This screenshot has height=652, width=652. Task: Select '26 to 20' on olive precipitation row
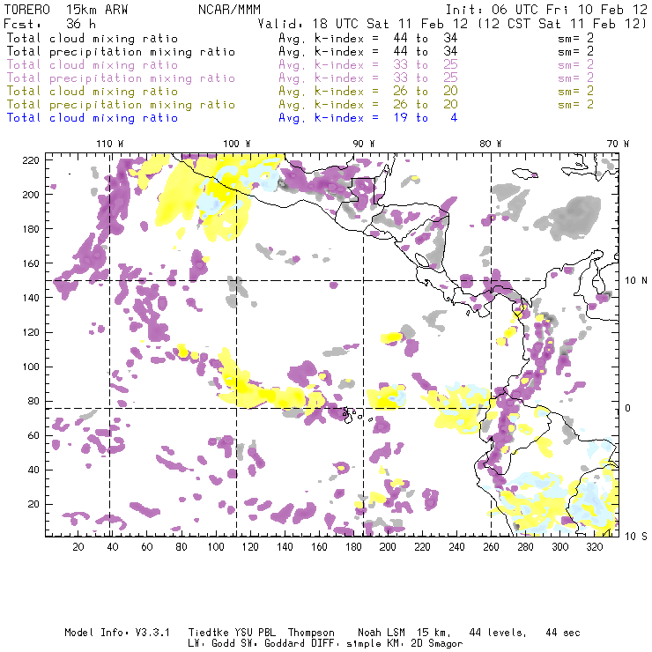point(426,104)
